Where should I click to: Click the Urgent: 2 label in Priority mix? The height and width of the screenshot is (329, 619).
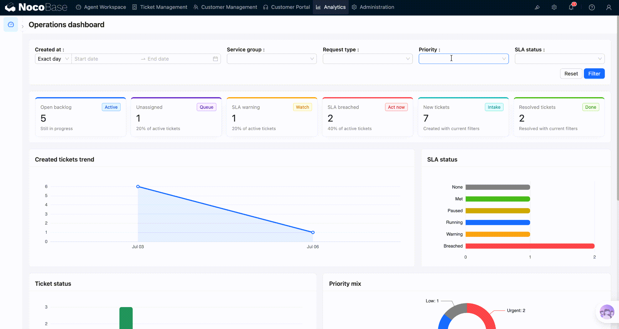tap(516, 311)
